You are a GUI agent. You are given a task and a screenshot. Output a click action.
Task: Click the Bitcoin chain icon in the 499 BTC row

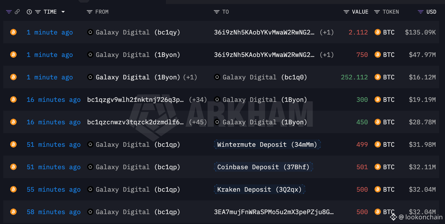pos(13,144)
